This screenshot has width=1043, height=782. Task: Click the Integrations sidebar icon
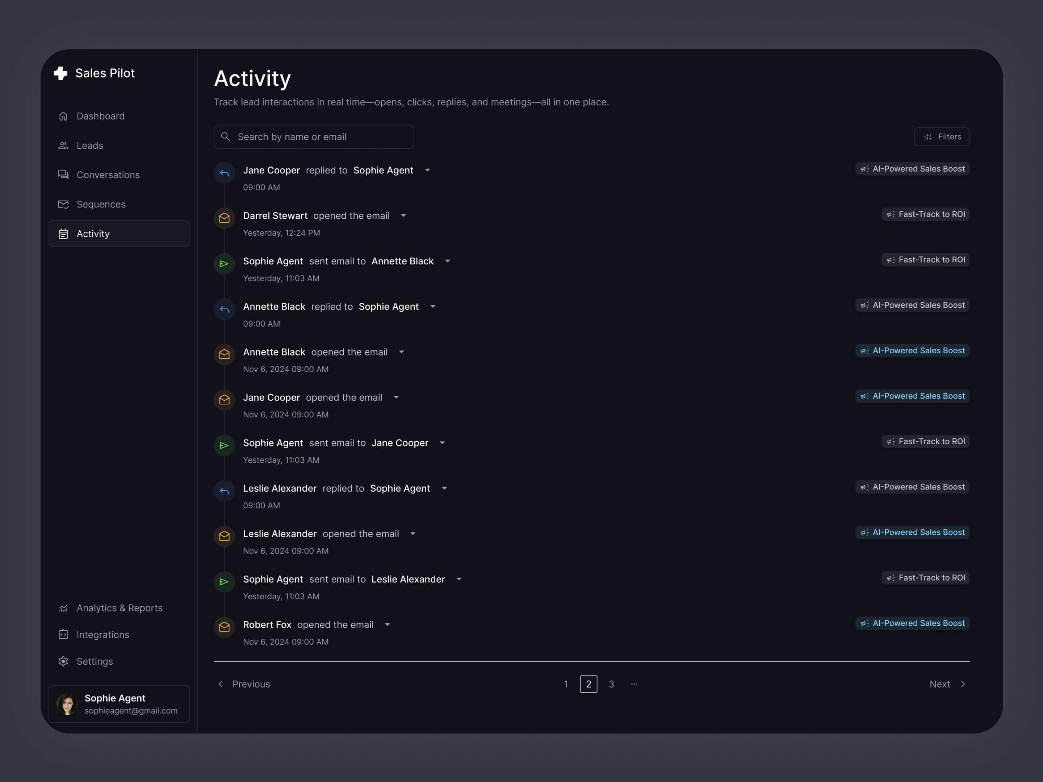tap(63, 634)
